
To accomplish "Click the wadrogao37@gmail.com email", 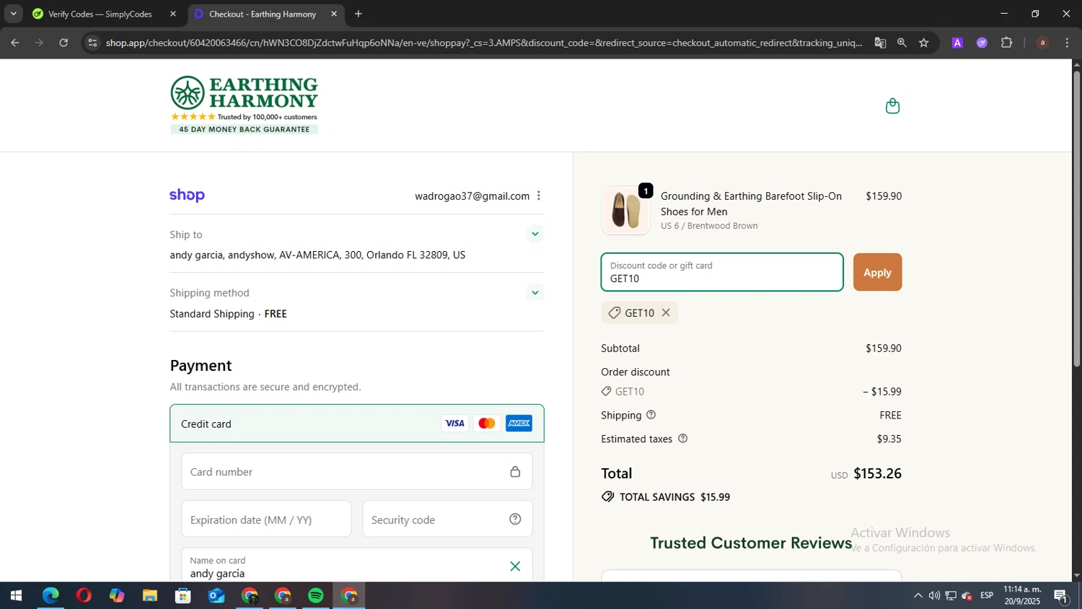I will pyautogui.click(x=472, y=196).
